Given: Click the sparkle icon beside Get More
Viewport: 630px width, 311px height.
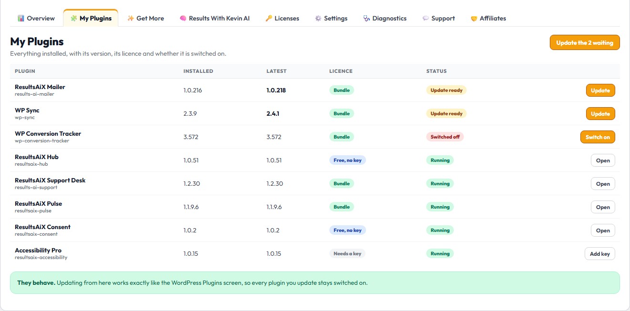Looking at the screenshot, I should 131,18.
